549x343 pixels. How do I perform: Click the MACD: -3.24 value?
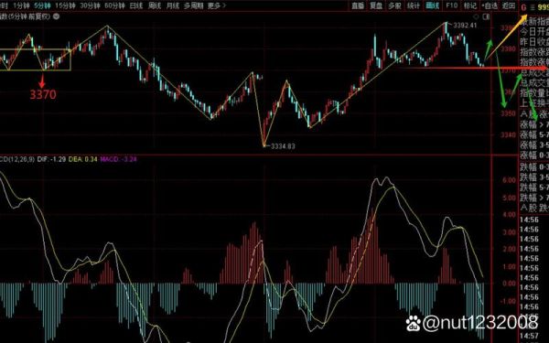[118, 159]
